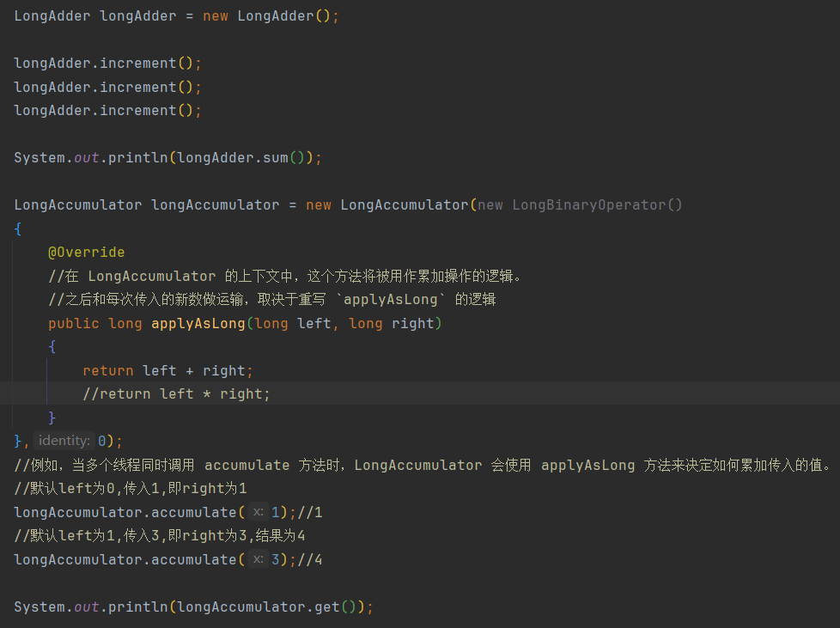Click the 'return left + right;' statement
Image resolution: width=840 pixels, height=628 pixels.
point(167,370)
